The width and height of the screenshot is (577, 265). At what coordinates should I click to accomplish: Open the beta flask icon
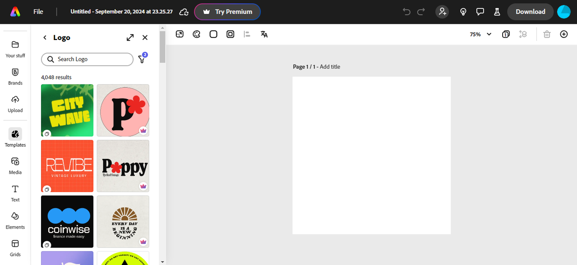coord(497,12)
